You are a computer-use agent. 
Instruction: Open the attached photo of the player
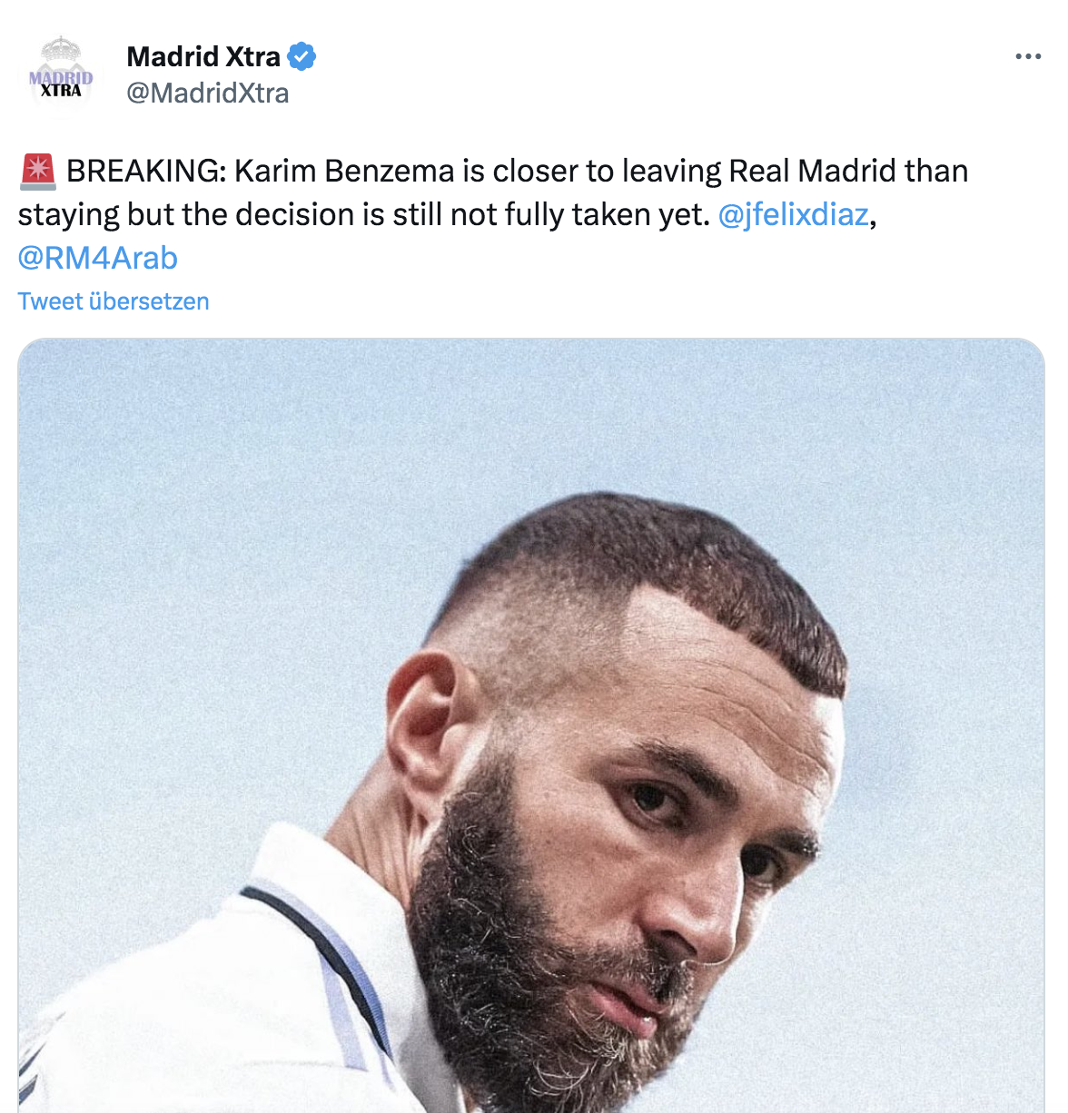tap(531, 726)
